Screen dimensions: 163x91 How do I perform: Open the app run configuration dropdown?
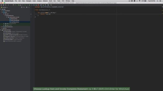(x=20, y=5)
